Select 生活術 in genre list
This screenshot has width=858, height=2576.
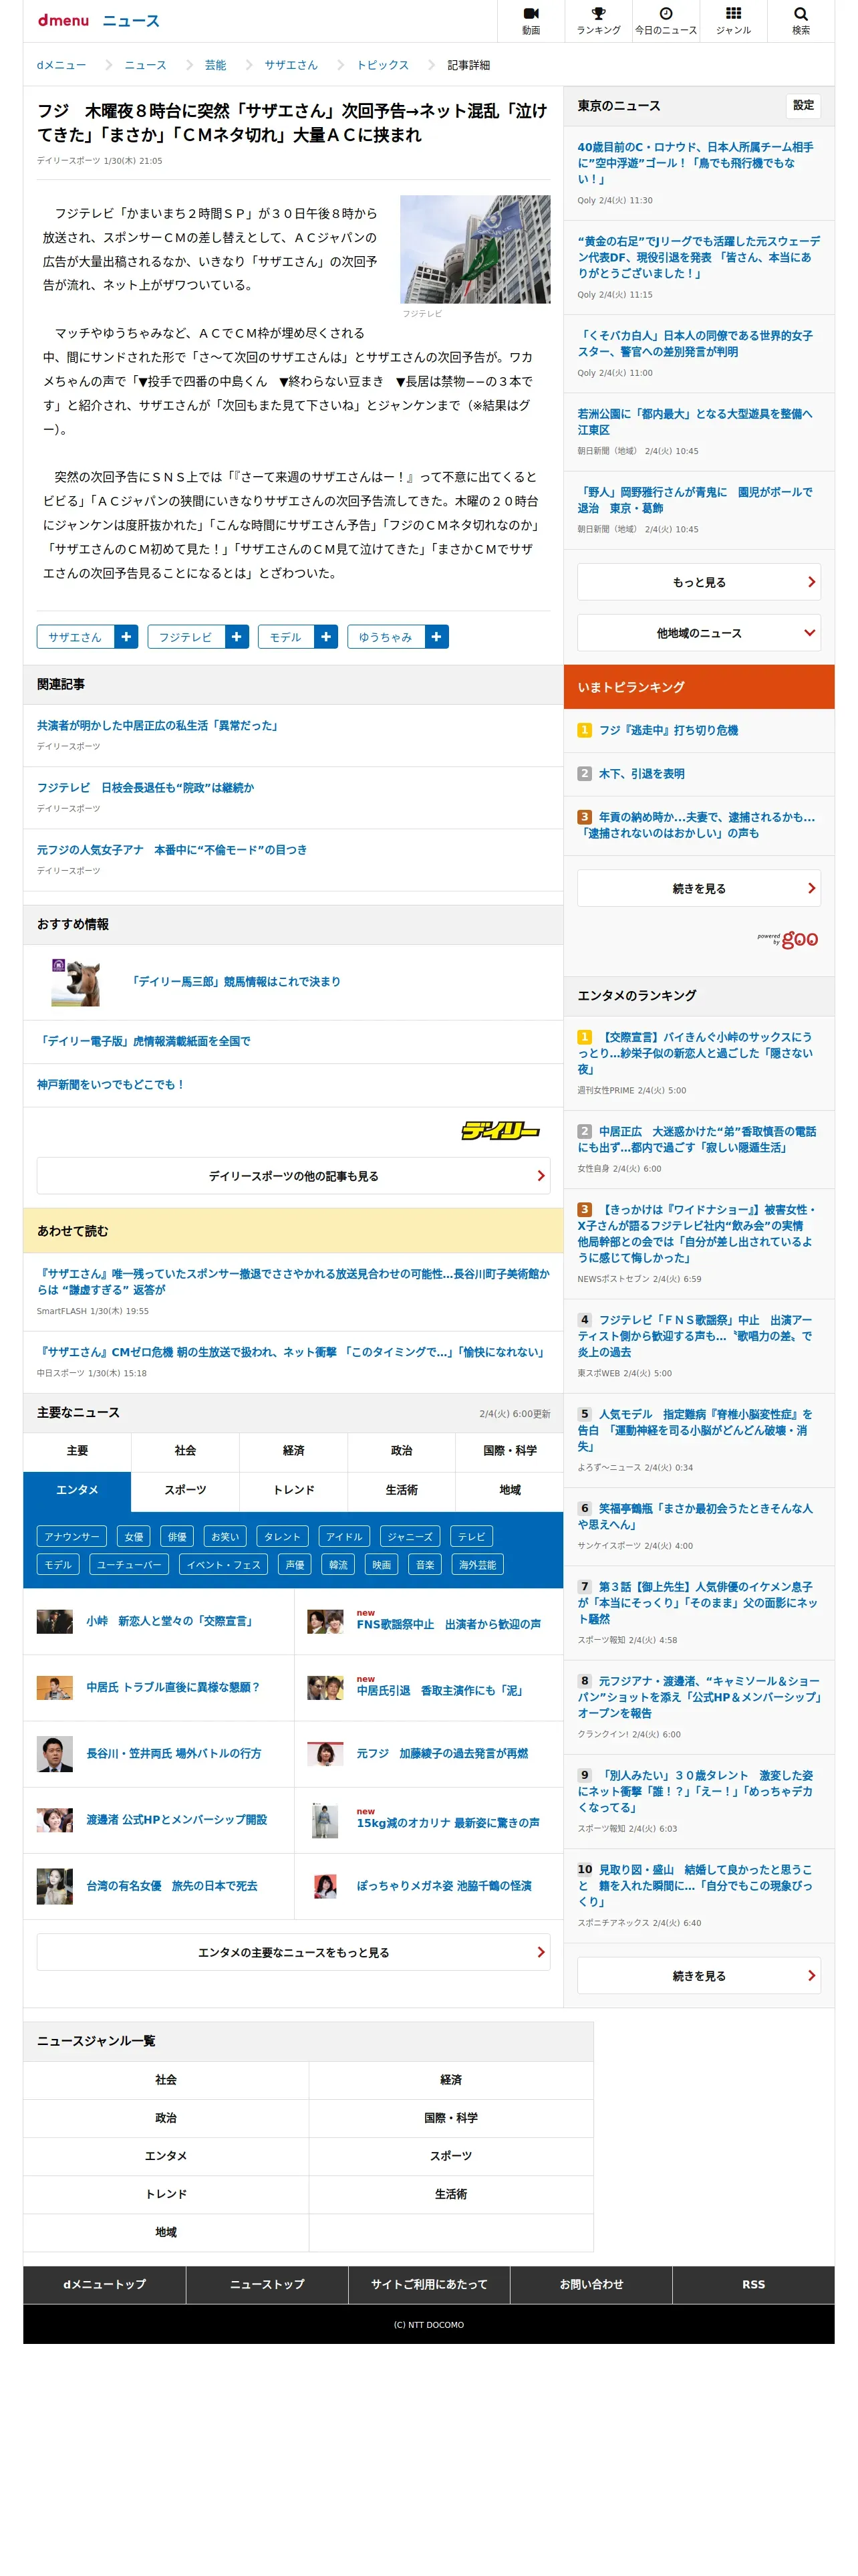[x=450, y=2193]
